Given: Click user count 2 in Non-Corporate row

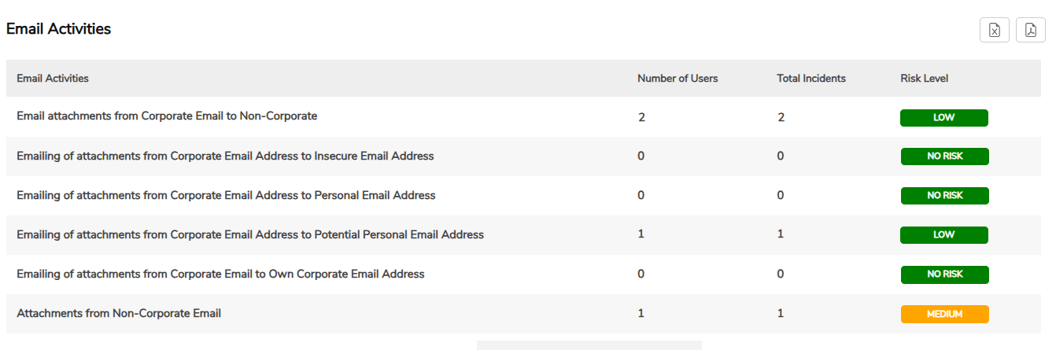Looking at the screenshot, I should tap(642, 117).
